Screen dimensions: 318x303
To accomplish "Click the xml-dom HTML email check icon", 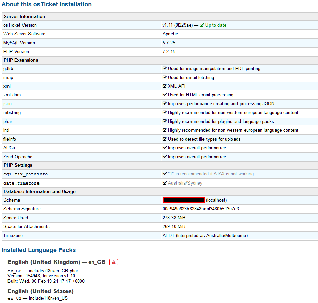I will click(165, 95).
